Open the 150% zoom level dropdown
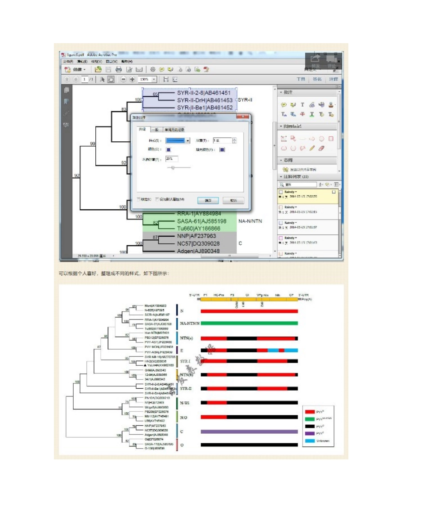The image size is (427, 508). tap(154, 79)
